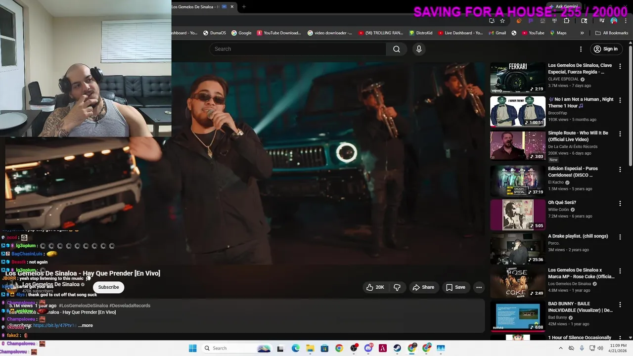Open Clave Especial Ferrari video thumbnail
This screenshot has width=633, height=356.
tap(518, 78)
